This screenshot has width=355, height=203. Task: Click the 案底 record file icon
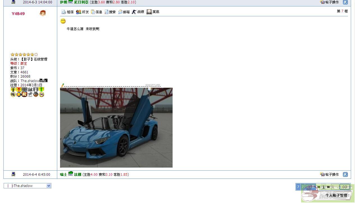tap(153, 12)
